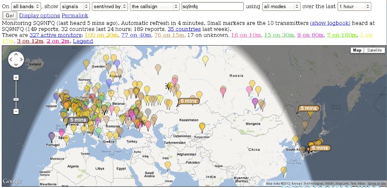This screenshot has height=188, width=387.
Task: Expand the 'sent/rcvd by' dropdown
Action: coord(110,6)
